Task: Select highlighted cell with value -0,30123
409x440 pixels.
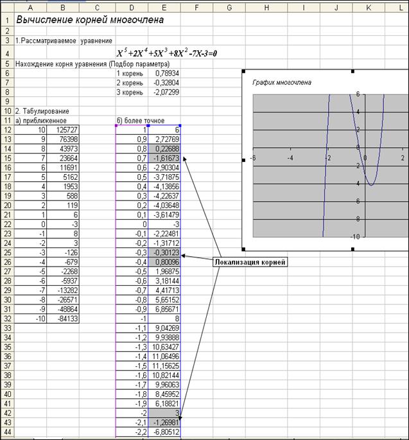Action: [164, 252]
